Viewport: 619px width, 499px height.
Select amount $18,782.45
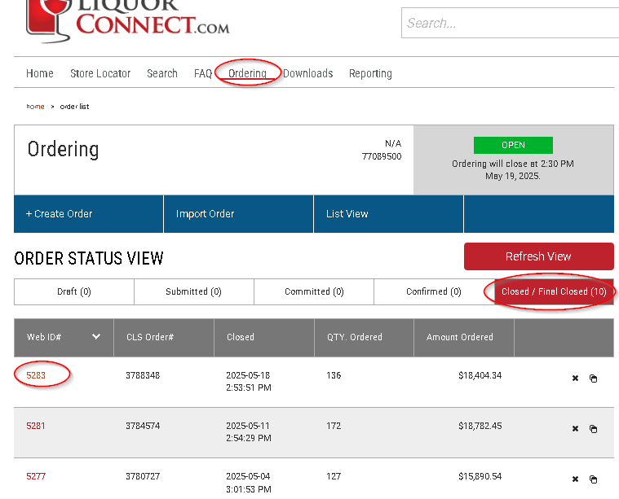(480, 426)
